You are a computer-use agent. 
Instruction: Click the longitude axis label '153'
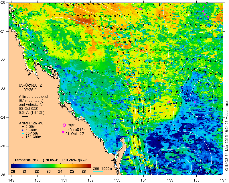pyautogui.click(x=117, y=180)
